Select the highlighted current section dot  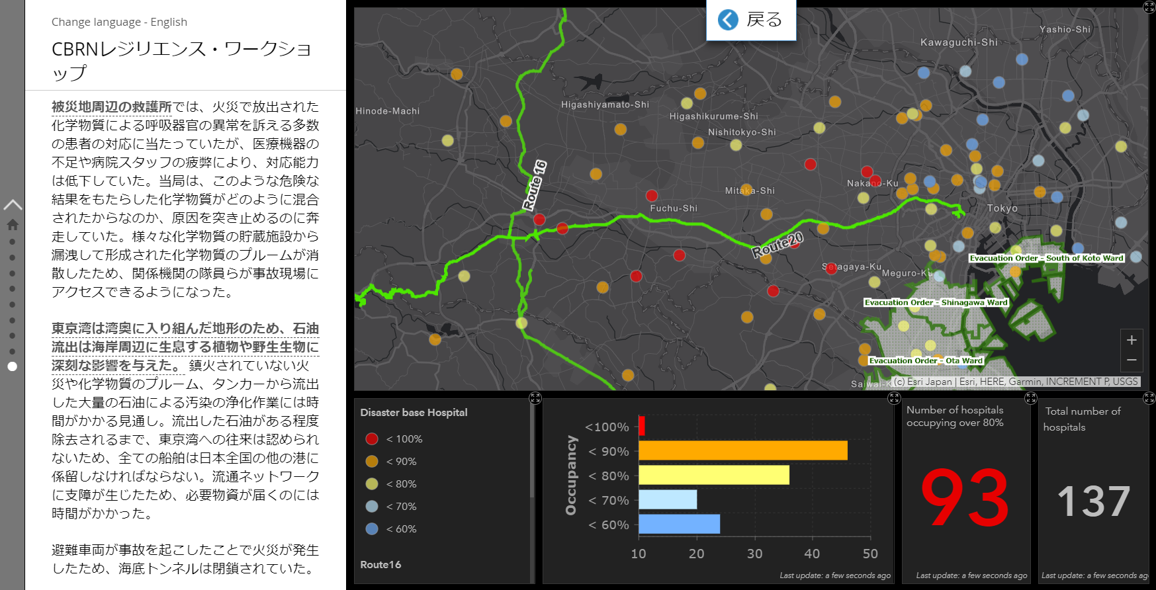12,366
